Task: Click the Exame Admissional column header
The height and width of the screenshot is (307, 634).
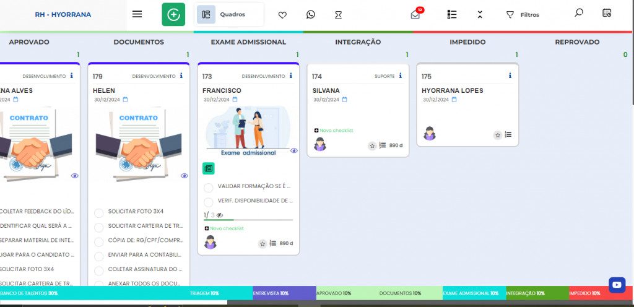Action: (248, 42)
